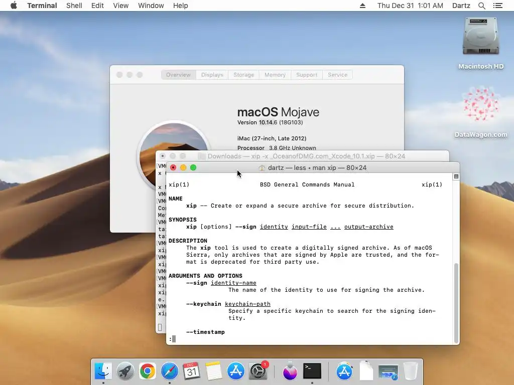Switch to the Service tab
This screenshot has width=514, height=385.
click(x=337, y=75)
